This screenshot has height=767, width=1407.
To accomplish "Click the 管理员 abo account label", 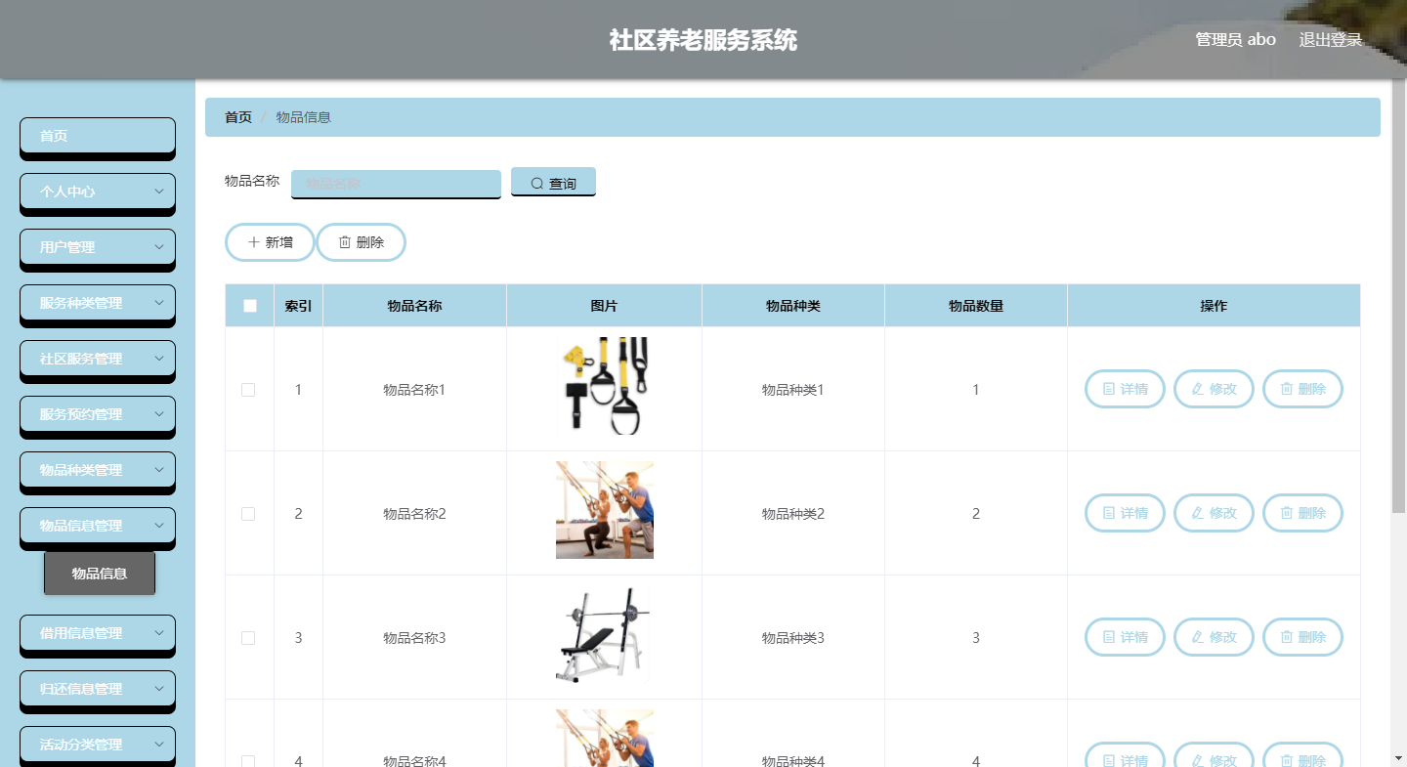I will pyautogui.click(x=1236, y=40).
